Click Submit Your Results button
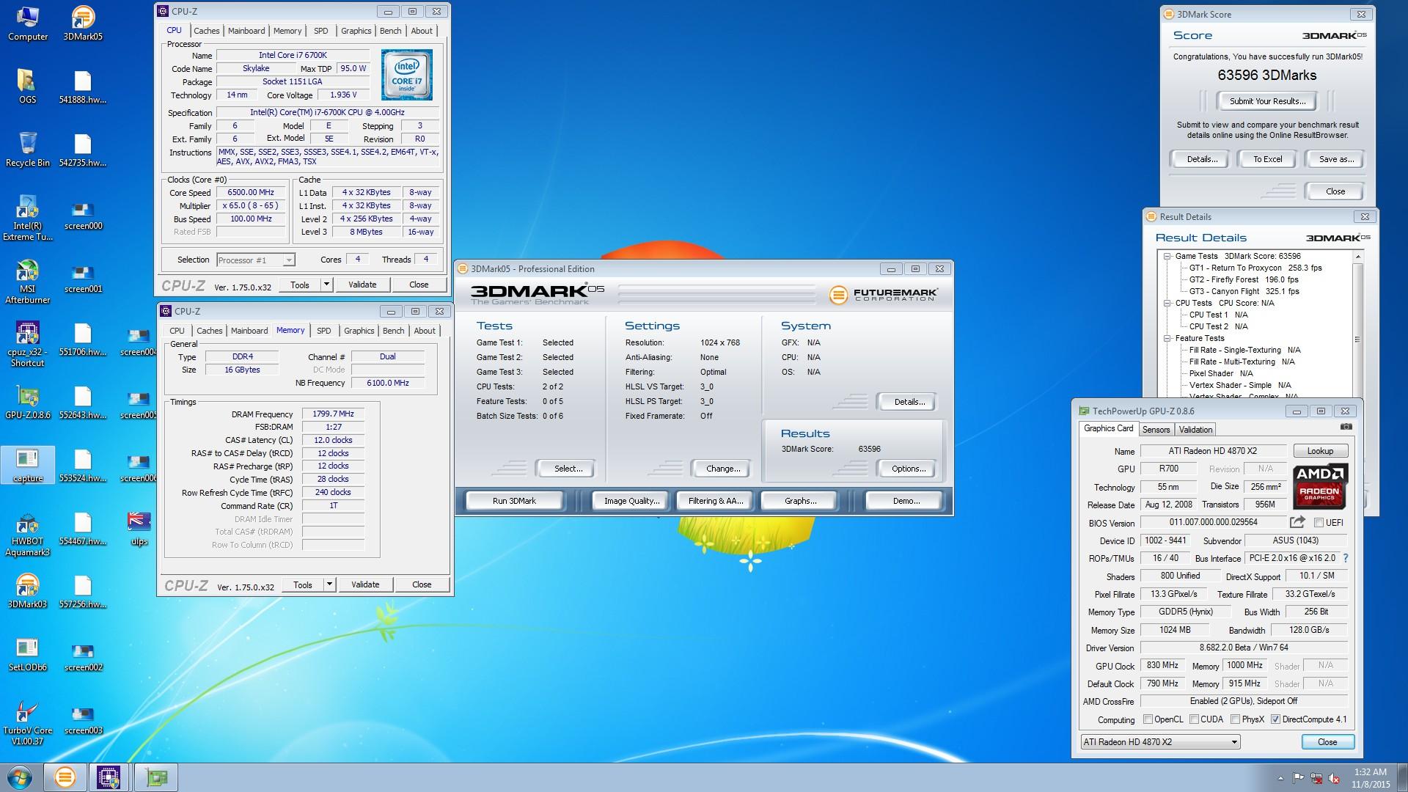The image size is (1408, 792). tap(1267, 101)
